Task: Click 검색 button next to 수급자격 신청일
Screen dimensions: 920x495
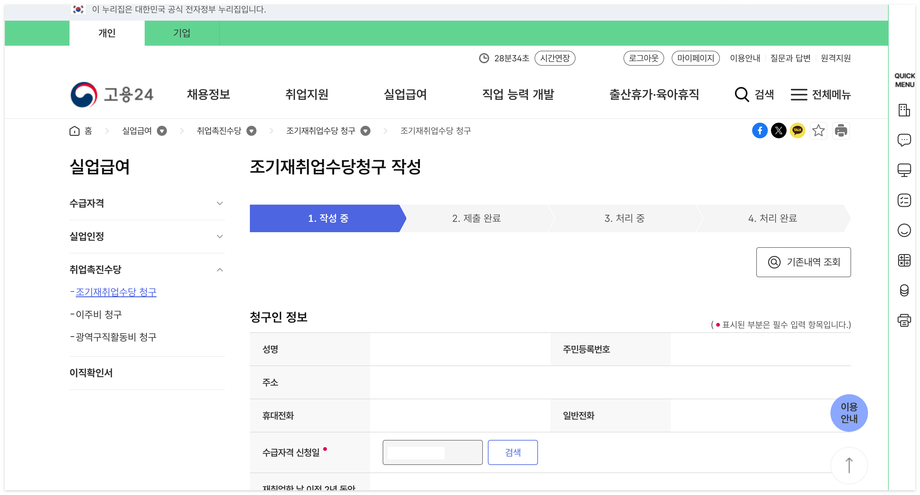Action: 513,452
